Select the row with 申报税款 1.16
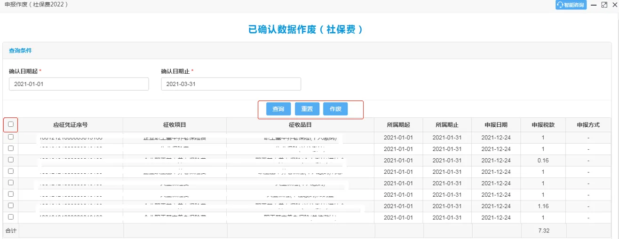Screen dimensions: 619x239 point(10,206)
